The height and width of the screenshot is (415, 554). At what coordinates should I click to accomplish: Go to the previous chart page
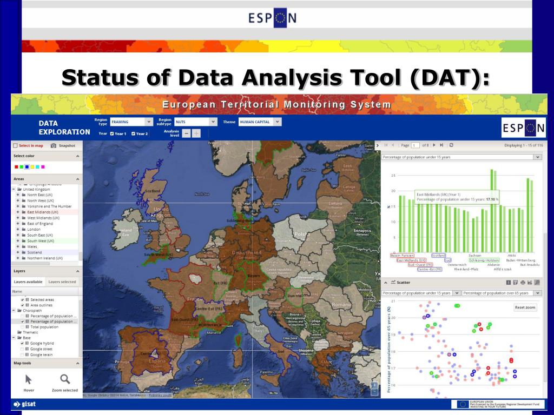[x=393, y=145]
